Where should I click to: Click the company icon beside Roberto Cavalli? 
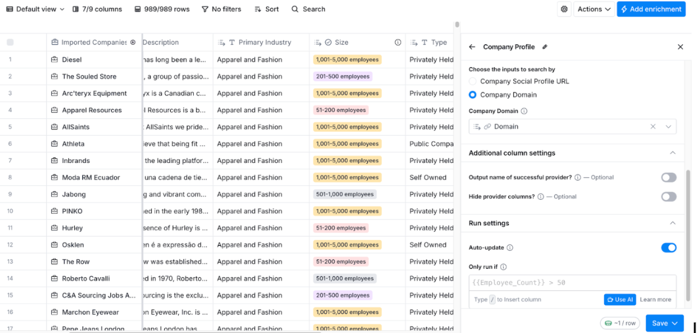coord(55,278)
